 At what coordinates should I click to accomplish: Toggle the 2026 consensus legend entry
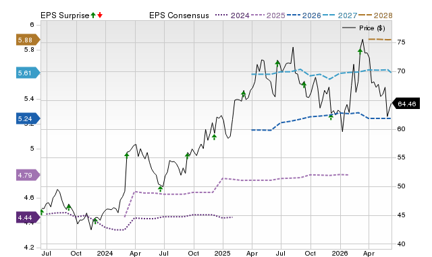[304, 15]
